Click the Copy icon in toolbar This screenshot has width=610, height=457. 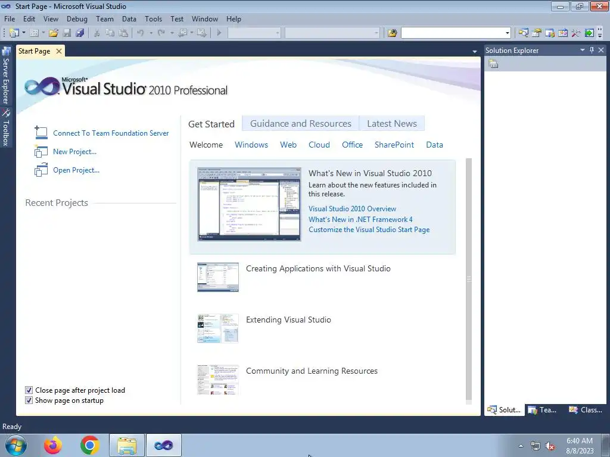coord(110,33)
